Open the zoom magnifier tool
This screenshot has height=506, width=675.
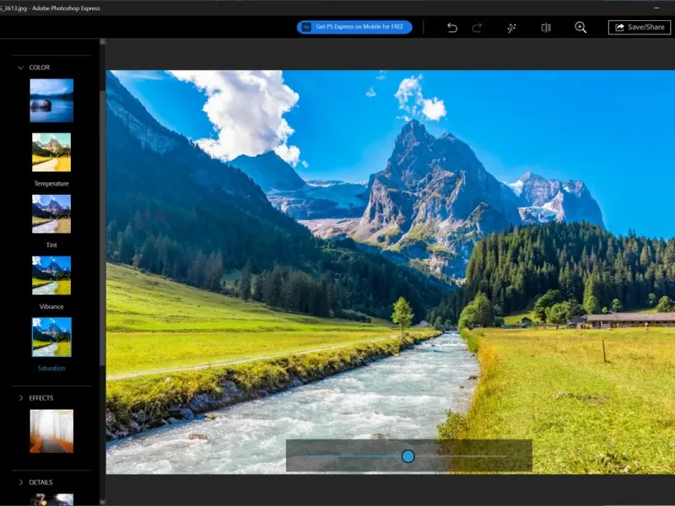click(x=580, y=28)
